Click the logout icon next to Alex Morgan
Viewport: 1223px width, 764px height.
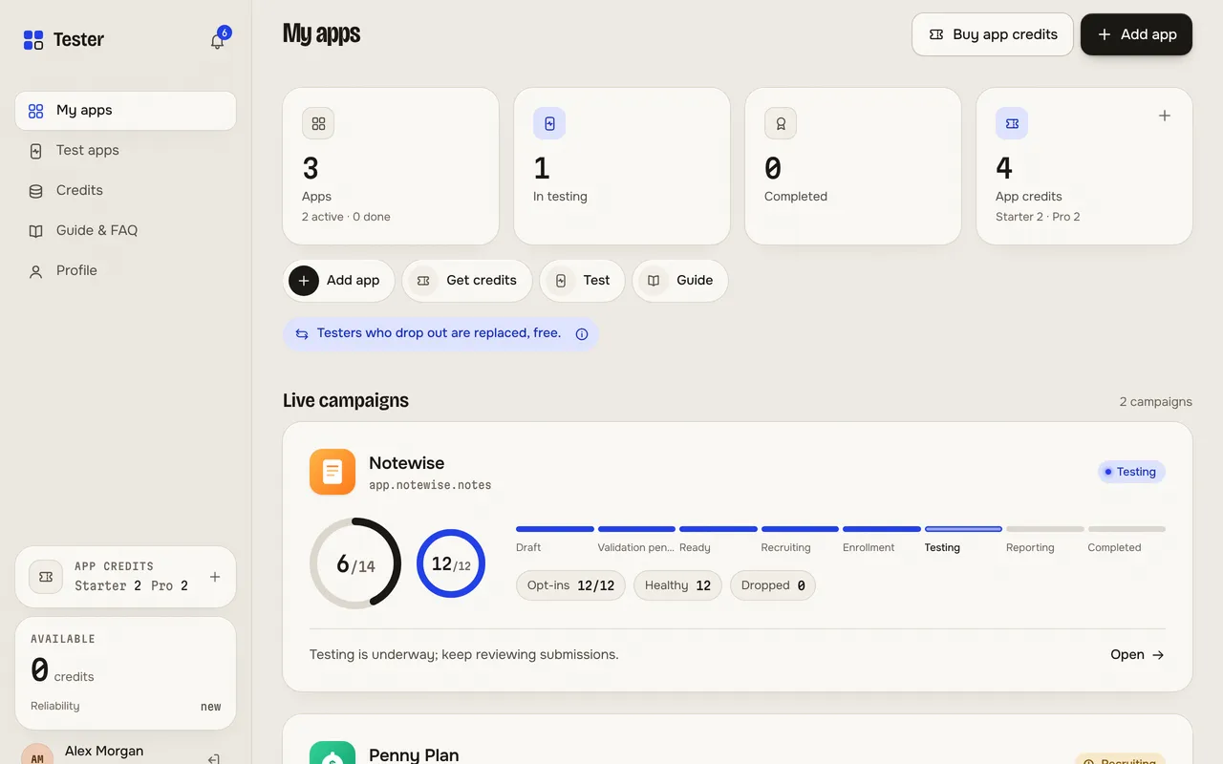(x=214, y=759)
